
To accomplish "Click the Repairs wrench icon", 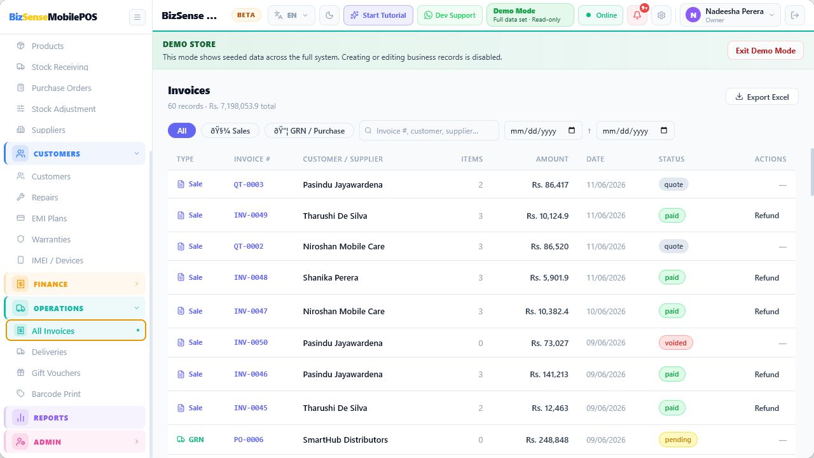I will (x=20, y=197).
